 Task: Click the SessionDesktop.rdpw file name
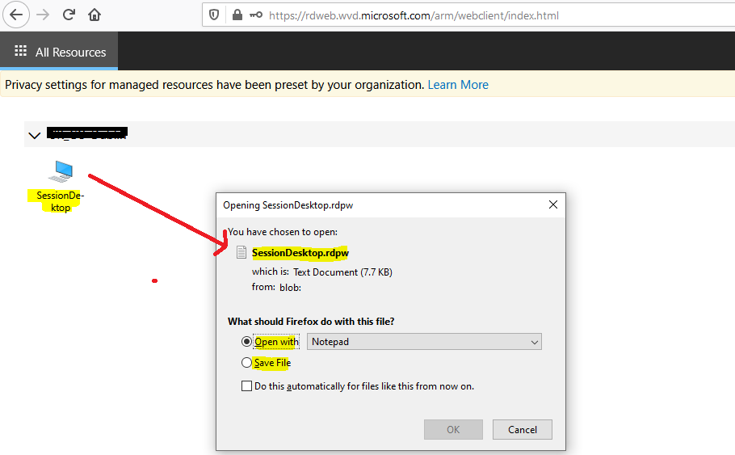tap(300, 253)
